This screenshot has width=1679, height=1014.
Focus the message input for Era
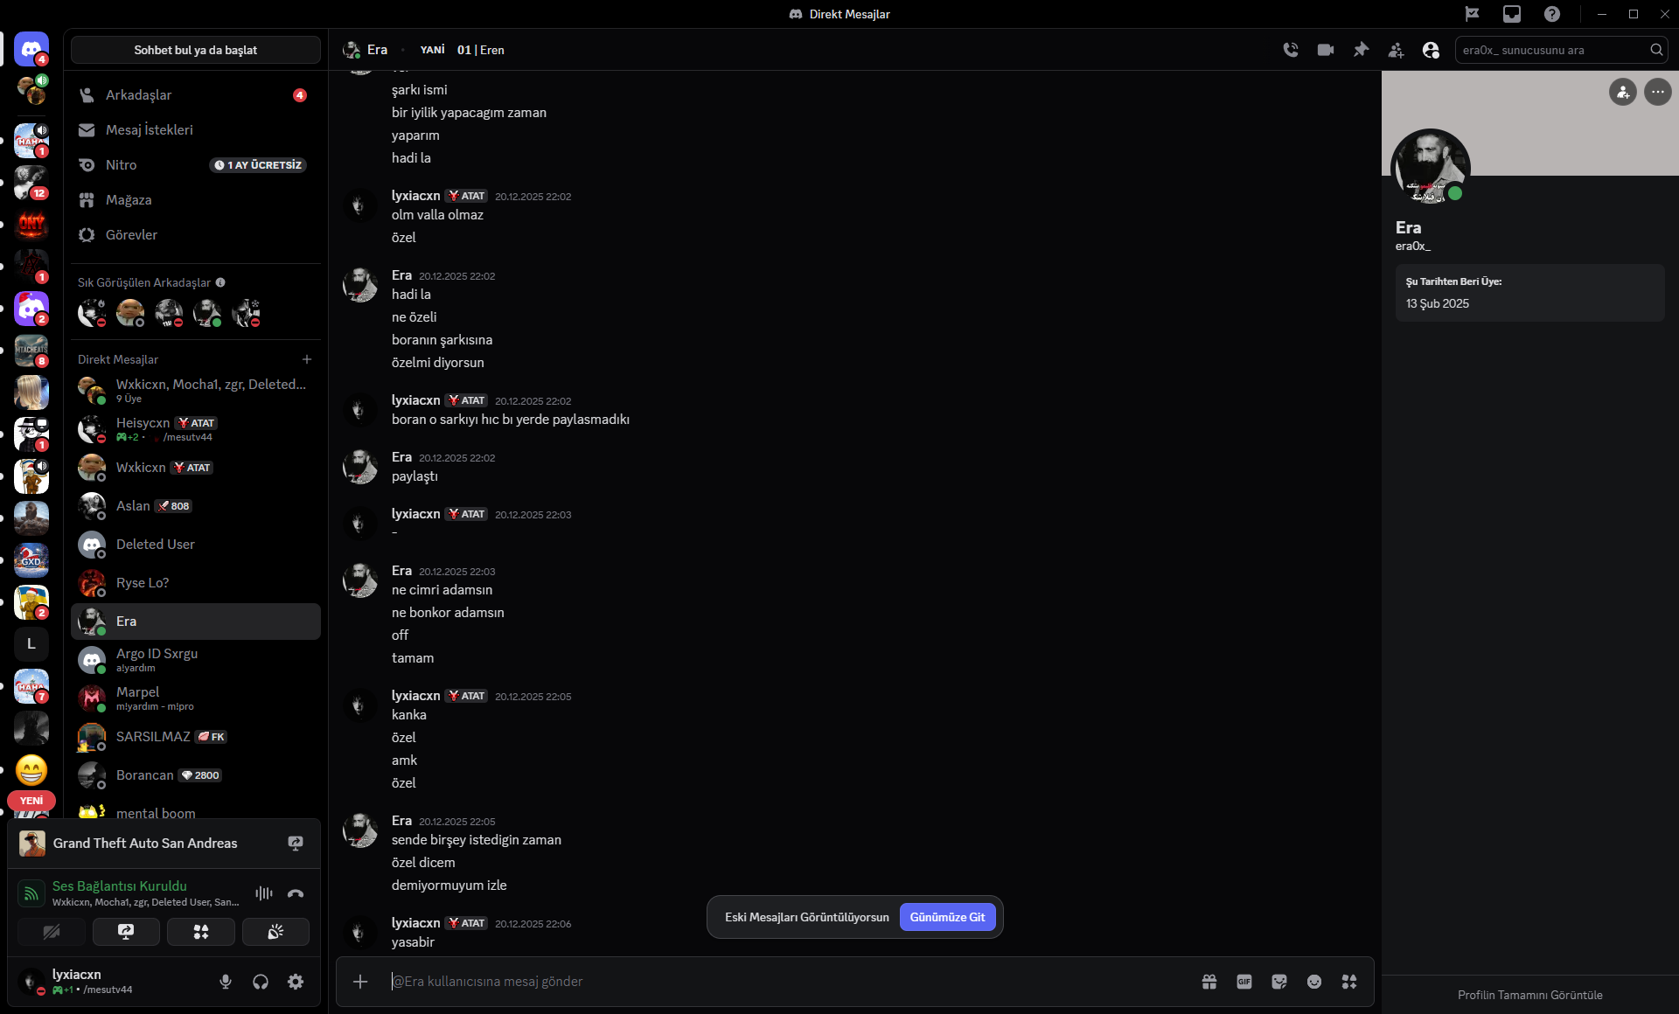[x=787, y=982]
